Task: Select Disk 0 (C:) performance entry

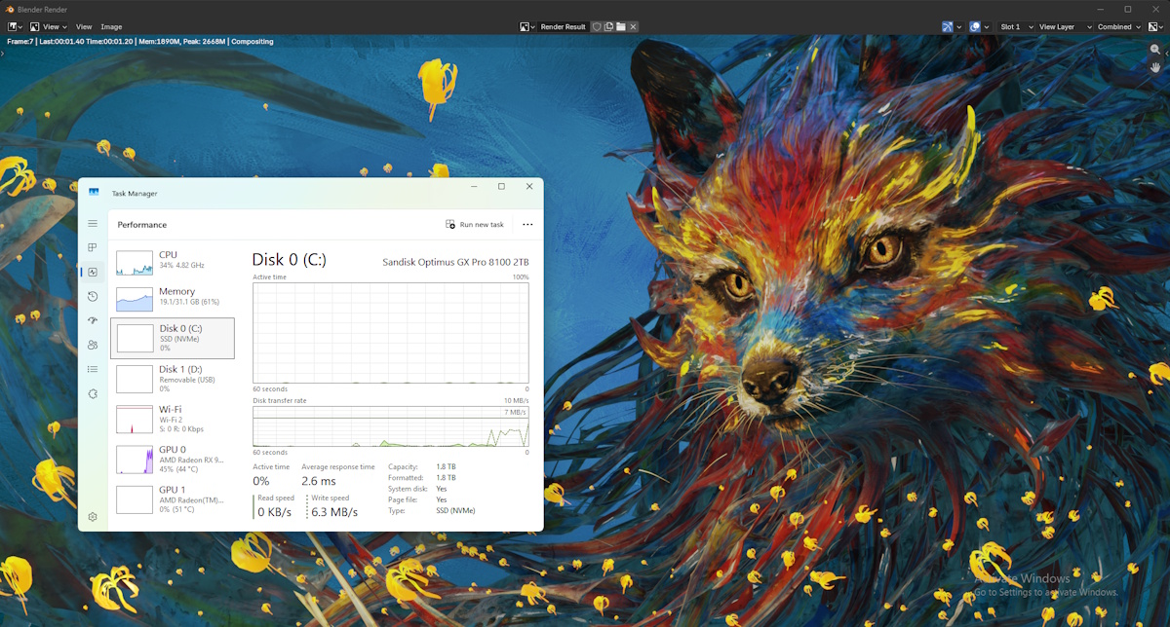Action: click(173, 338)
